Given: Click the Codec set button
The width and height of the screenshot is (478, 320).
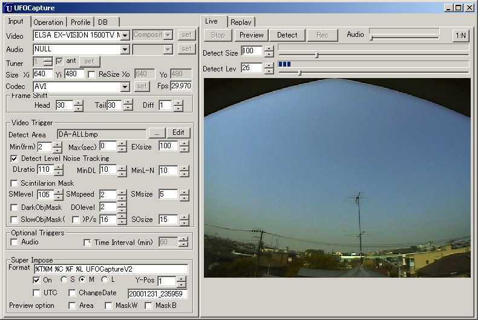Looking at the screenshot, I should 142,87.
